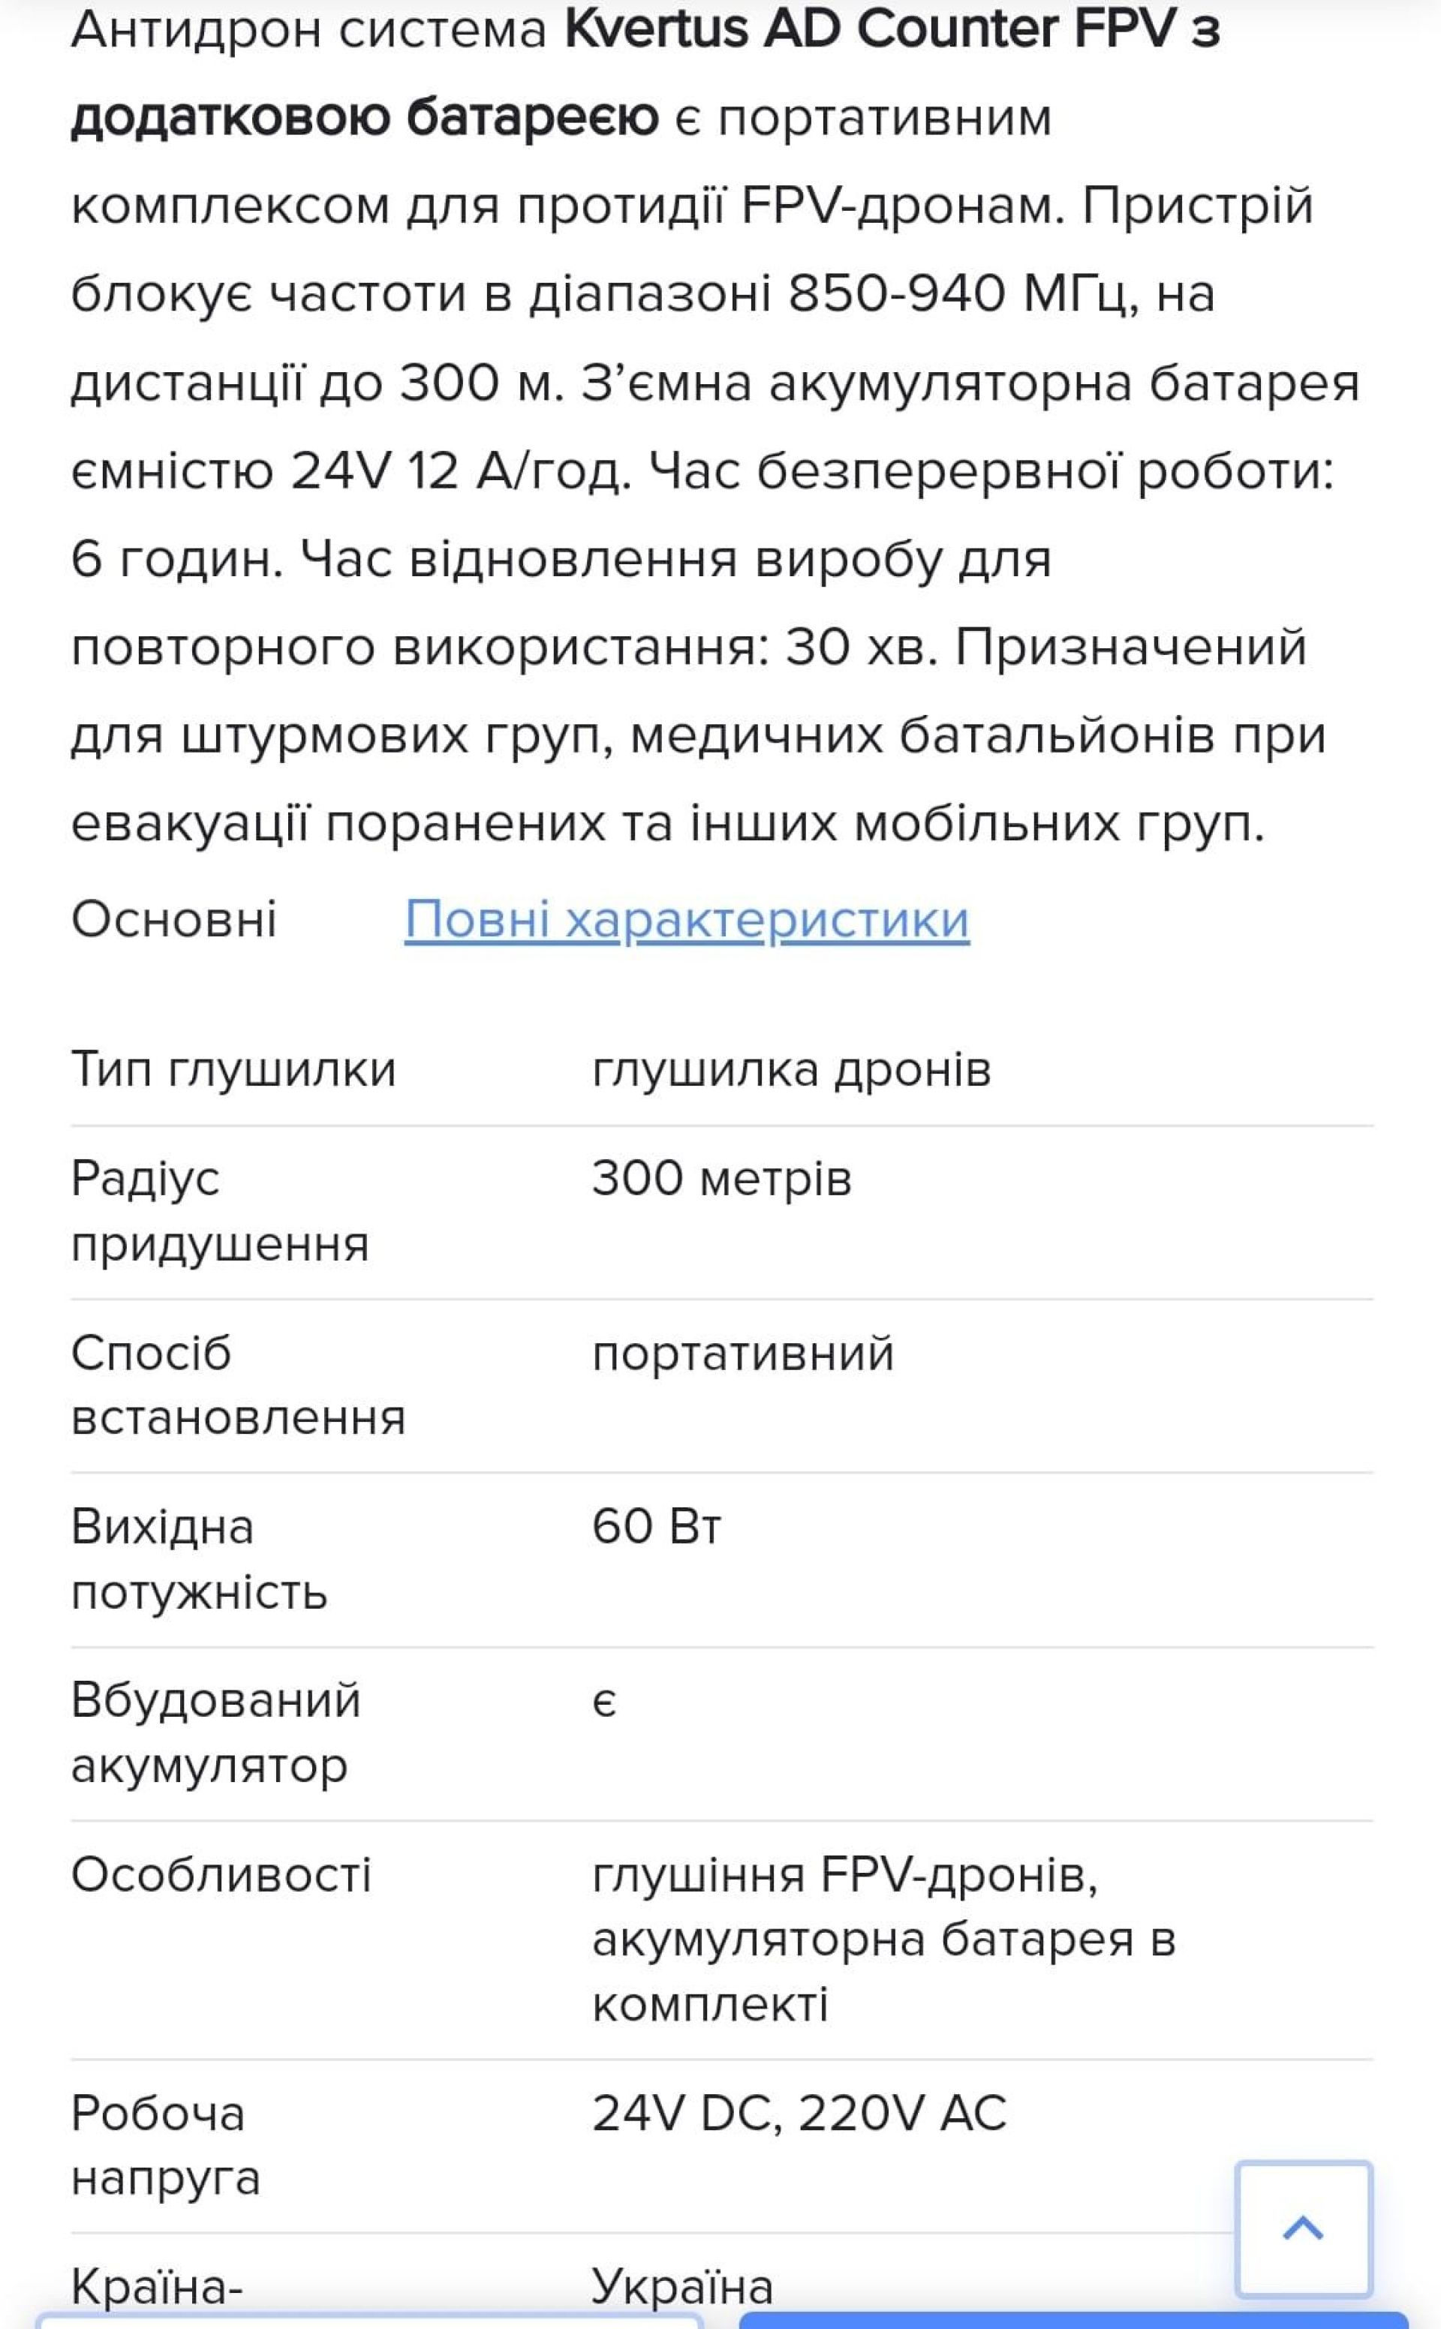Tap the white outlined button at the bottom left

[370, 2321]
